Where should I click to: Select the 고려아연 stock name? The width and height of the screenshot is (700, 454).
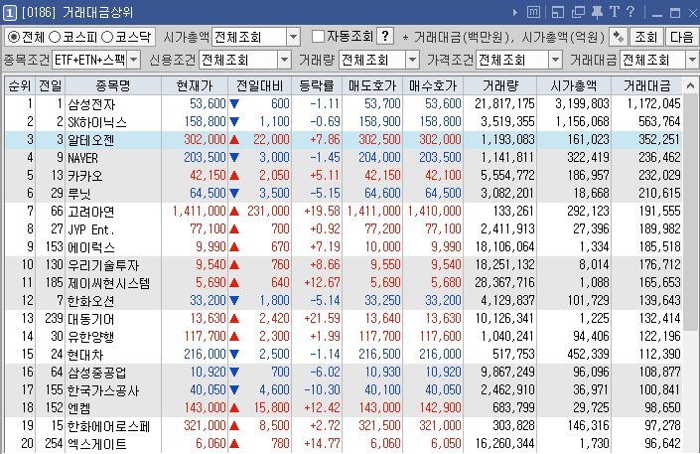pyautogui.click(x=91, y=212)
